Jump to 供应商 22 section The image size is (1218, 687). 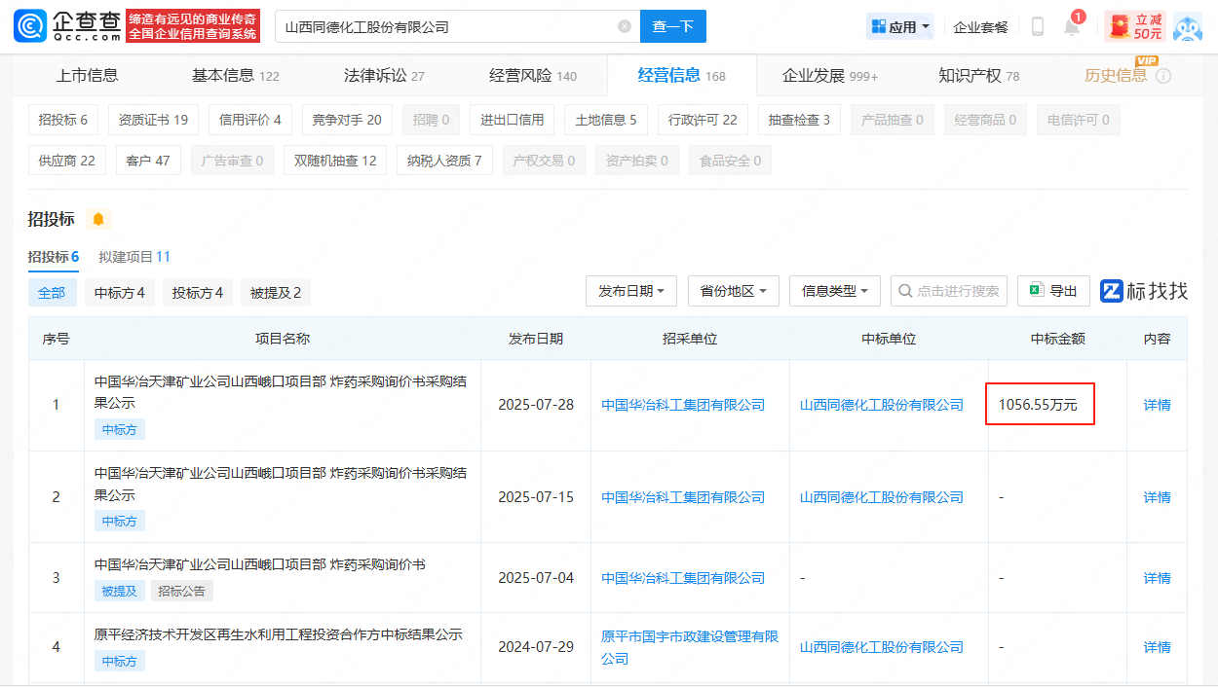67,161
